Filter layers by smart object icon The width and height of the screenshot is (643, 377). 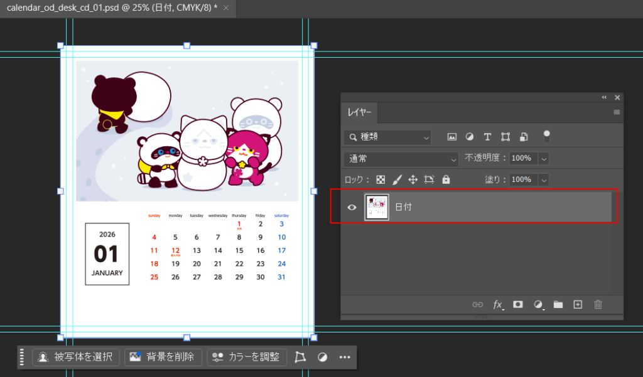524,137
